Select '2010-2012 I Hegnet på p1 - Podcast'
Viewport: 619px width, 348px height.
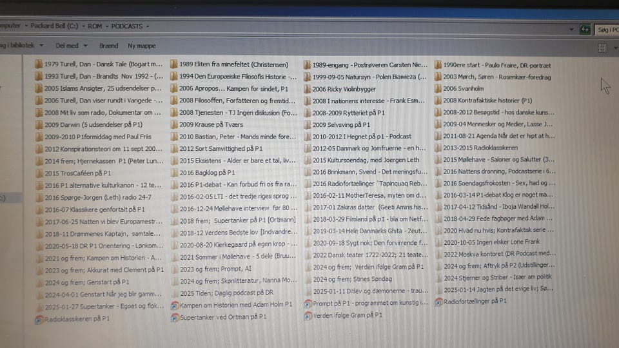tap(358, 137)
